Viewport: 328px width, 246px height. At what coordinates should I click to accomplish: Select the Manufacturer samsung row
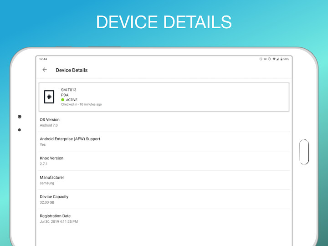[164, 180]
